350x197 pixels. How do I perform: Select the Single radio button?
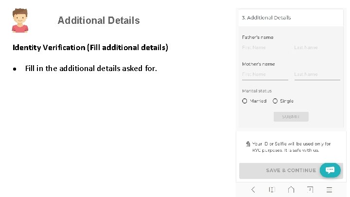[275, 101]
